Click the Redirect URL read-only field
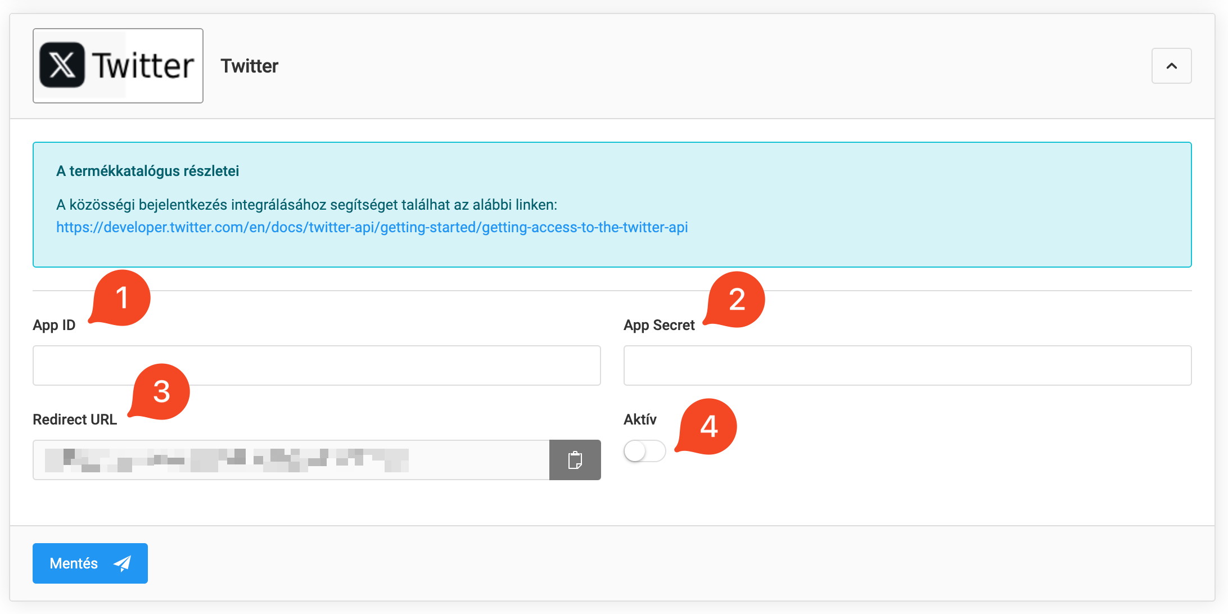The height and width of the screenshot is (614, 1228). click(291, 460)
